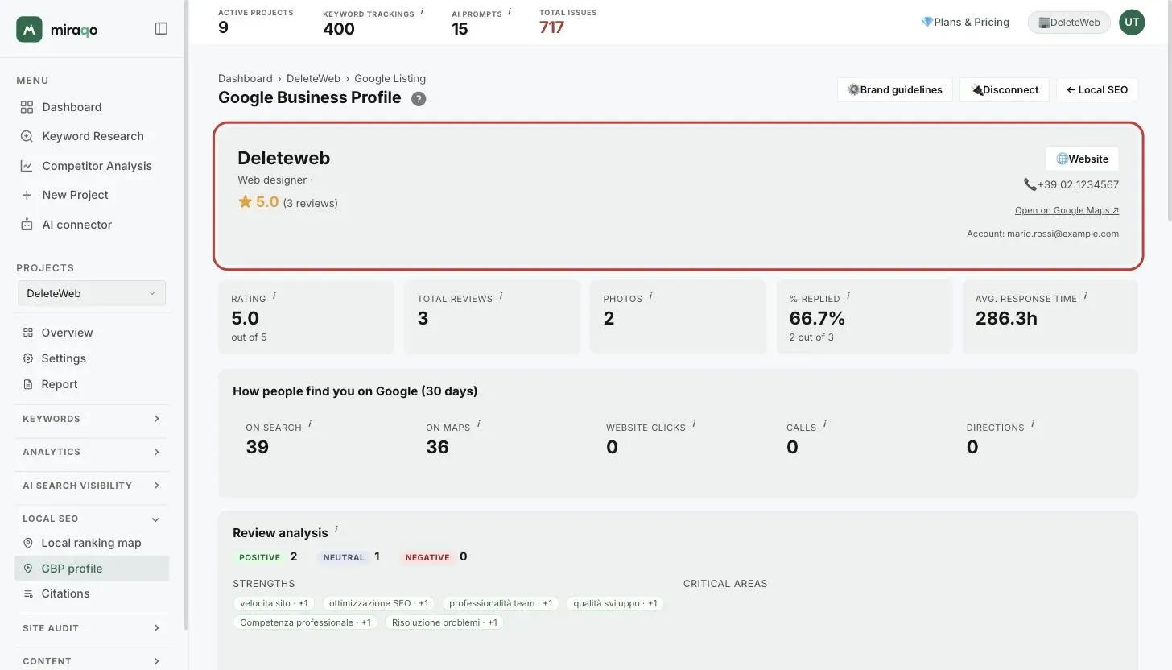Select the qualità sviluppo tag

pos(615,603)
